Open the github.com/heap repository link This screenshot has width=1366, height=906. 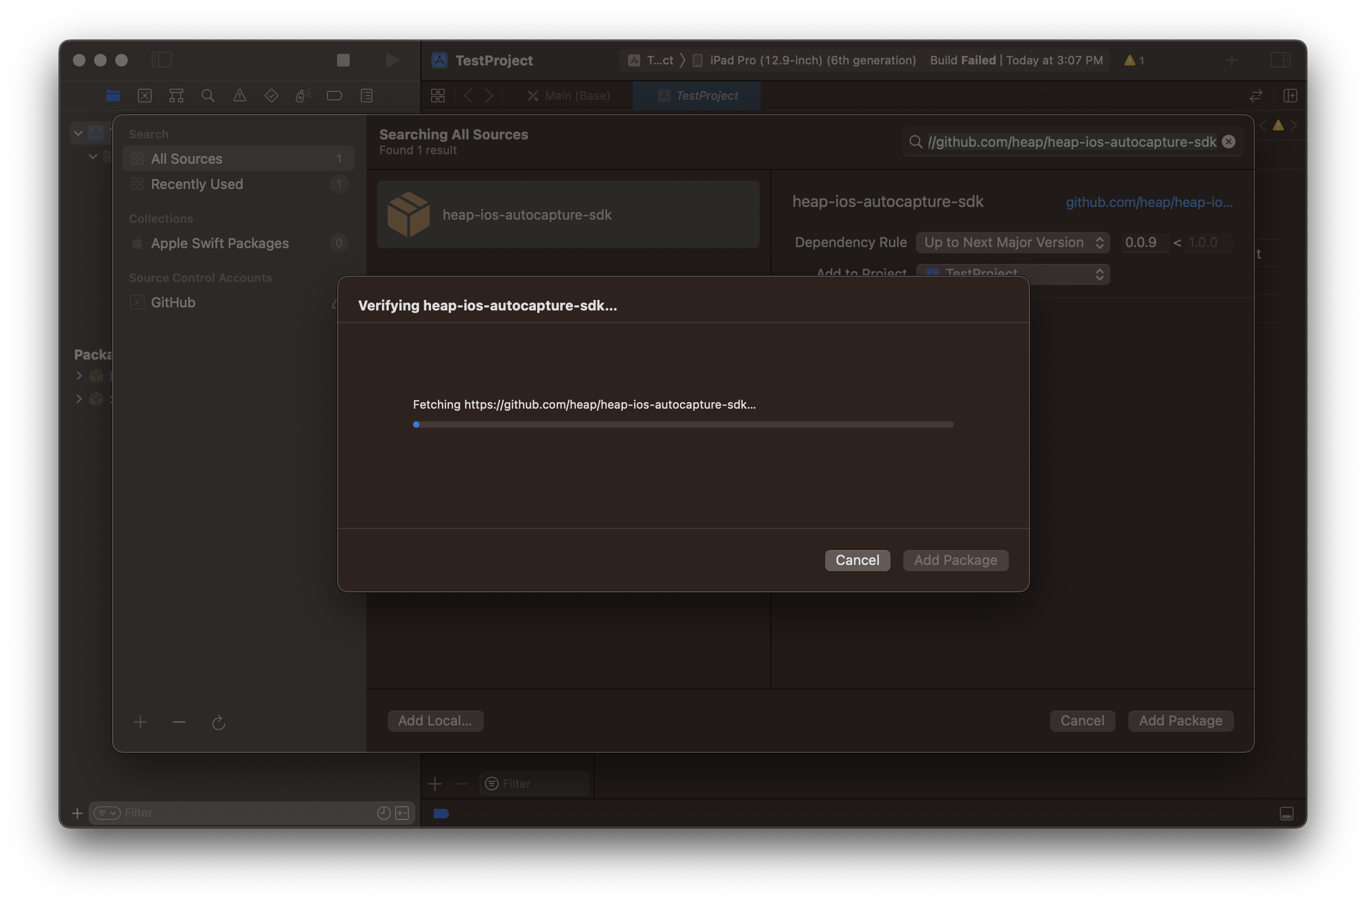coord(1149,202)
